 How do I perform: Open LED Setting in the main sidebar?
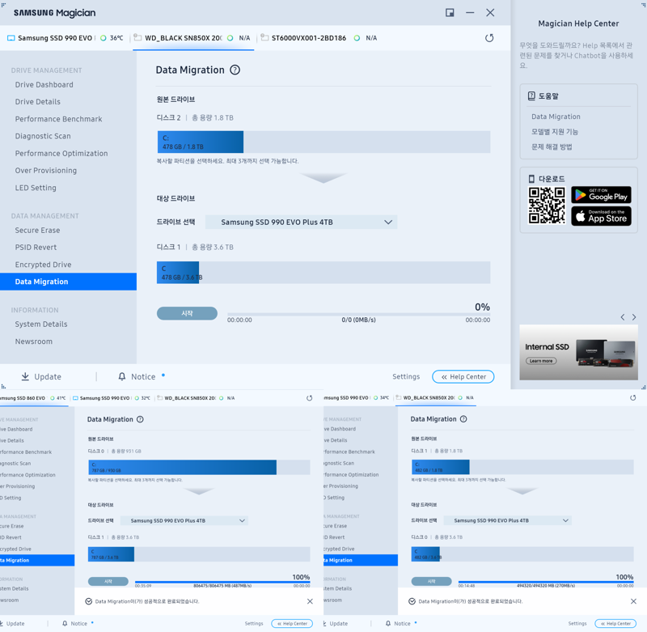tap(36, 188)
